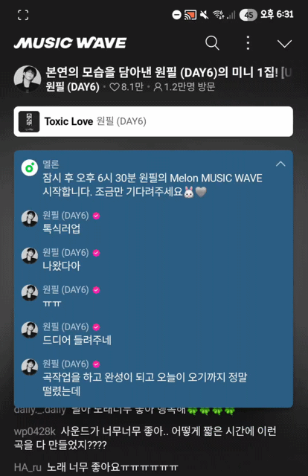Collapse the Music Wave screen with down chevron
Image resolution: width=308 pixels, height=476 pixels.
(x=284, y=43)
